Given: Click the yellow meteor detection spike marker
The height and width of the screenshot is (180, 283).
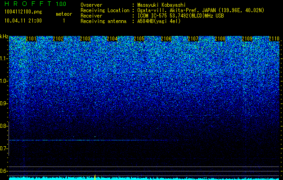Looking at the screenshot, I should click(x=95, y=177).
